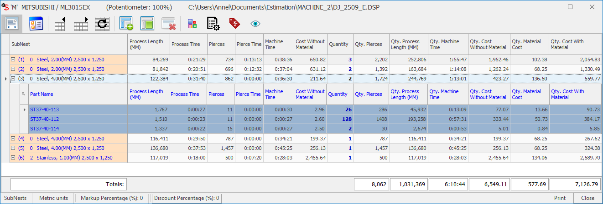Maximize the estimation window
Image resolution: width=603 pixels, height=204 pixels.
570,7
